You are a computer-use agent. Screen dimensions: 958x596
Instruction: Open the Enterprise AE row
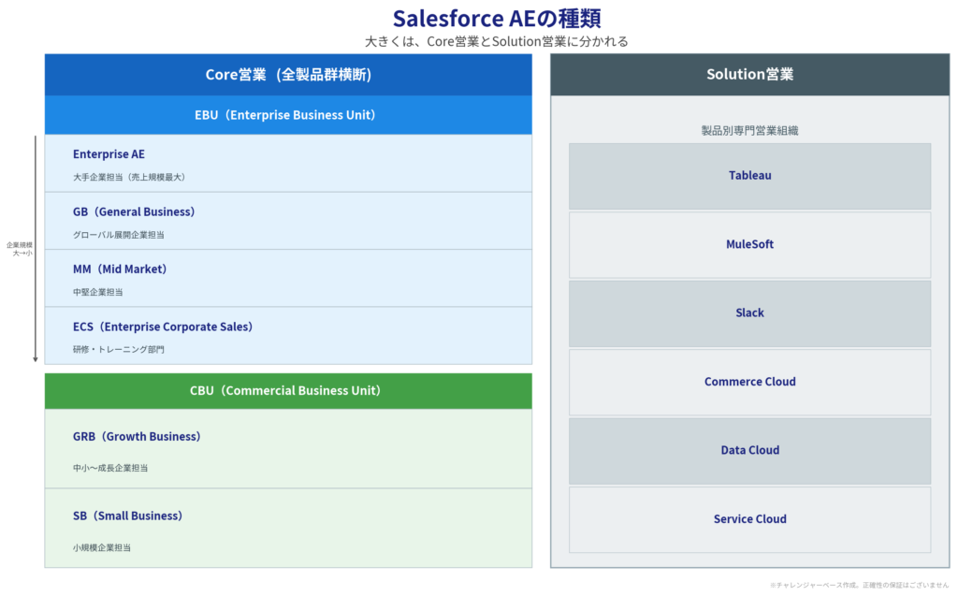(x=288, y=164)
